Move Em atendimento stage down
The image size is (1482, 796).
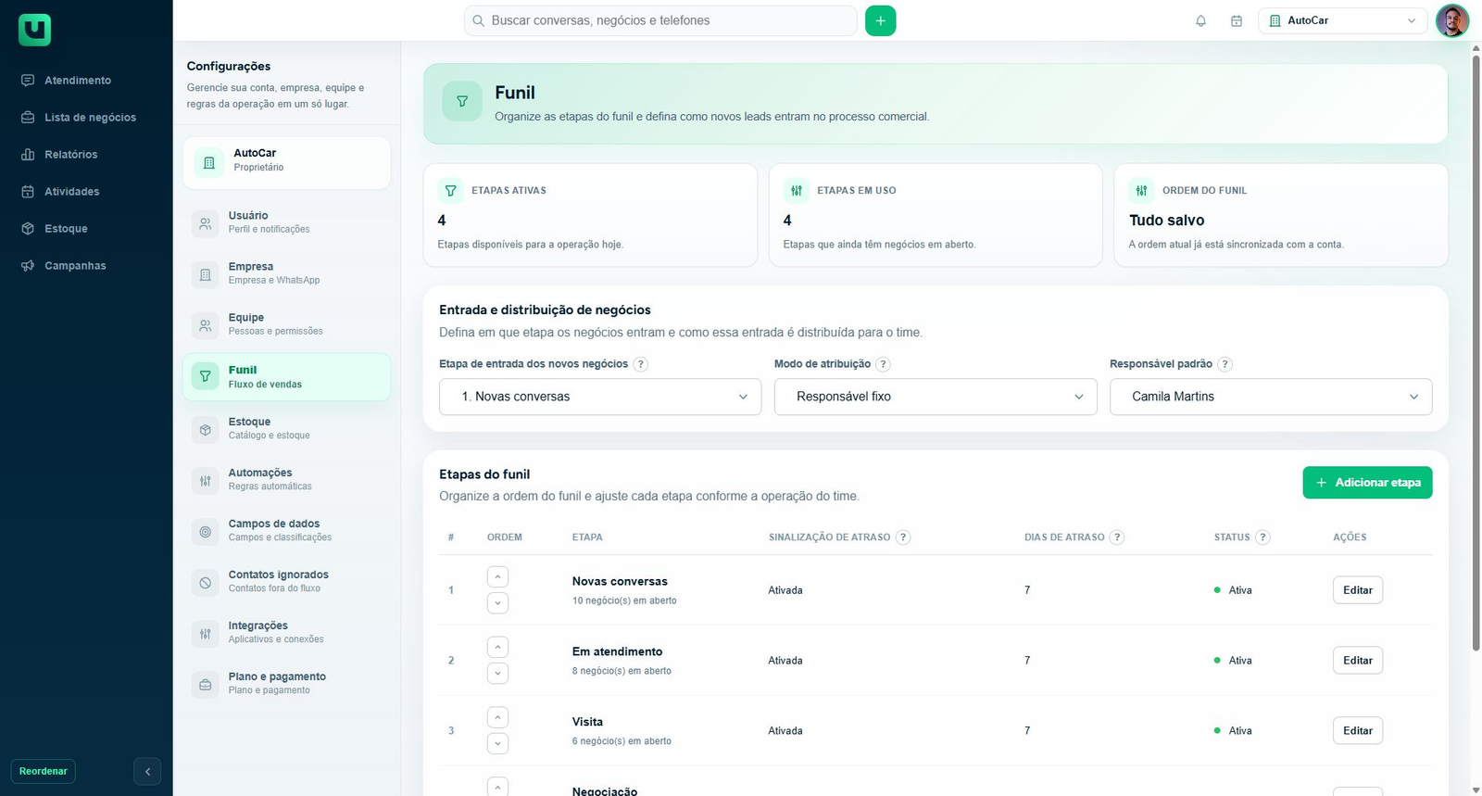[497, 674]
